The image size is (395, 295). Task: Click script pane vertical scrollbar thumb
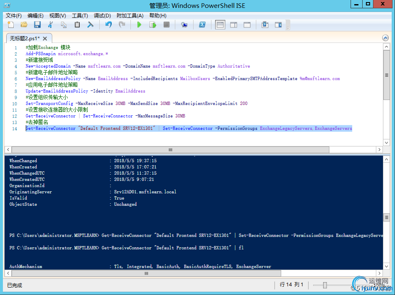[386, 75]
